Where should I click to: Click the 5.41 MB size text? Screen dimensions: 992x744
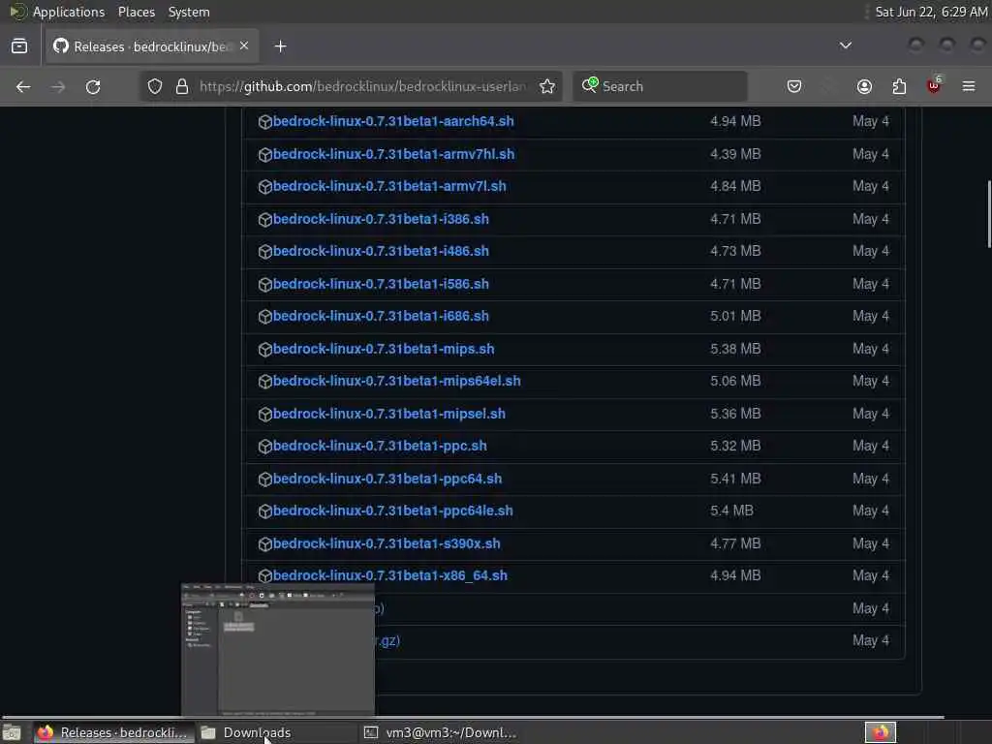735,479
